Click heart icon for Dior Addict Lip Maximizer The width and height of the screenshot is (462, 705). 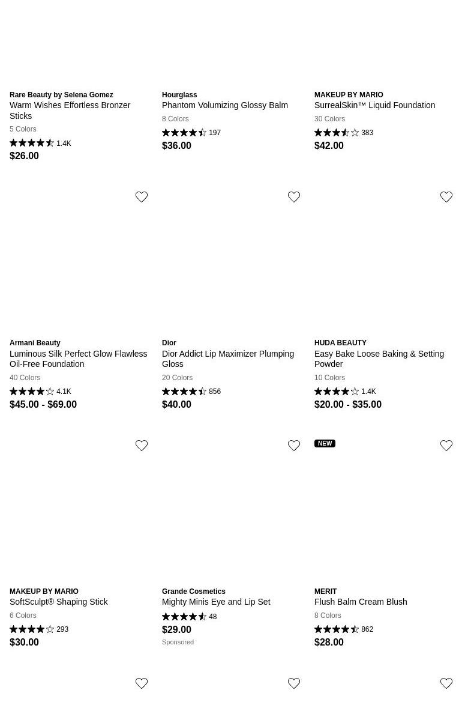294,197
